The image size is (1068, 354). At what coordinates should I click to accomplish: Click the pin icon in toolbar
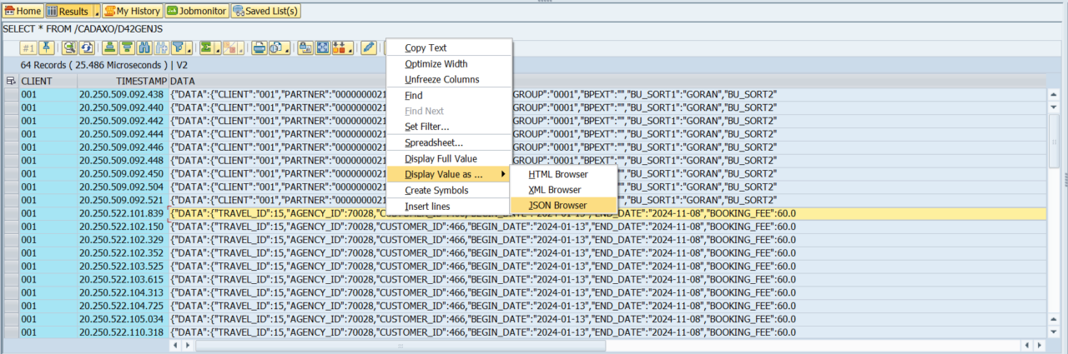click(47, 47)
